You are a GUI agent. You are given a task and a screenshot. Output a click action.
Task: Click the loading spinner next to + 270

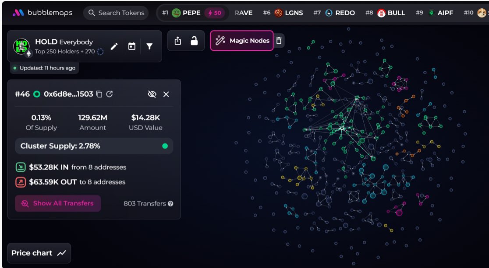click(x=100, y=52)
